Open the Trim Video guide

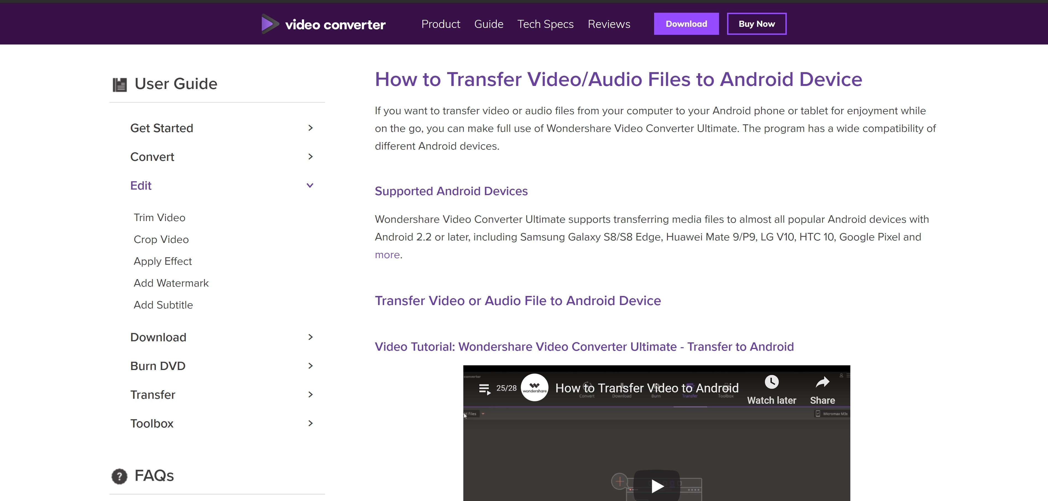(x=160, y=217)
